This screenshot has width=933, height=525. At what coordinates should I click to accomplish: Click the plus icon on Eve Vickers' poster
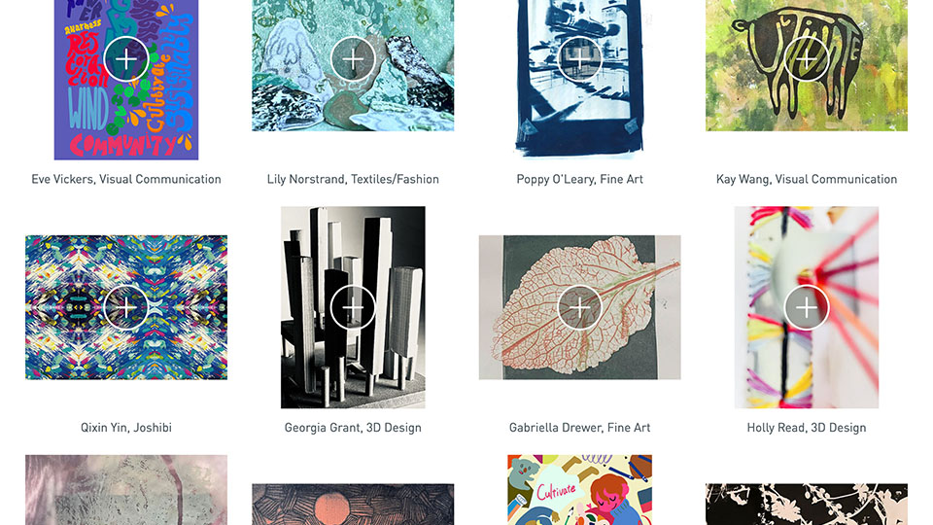[x=125, y=59]
